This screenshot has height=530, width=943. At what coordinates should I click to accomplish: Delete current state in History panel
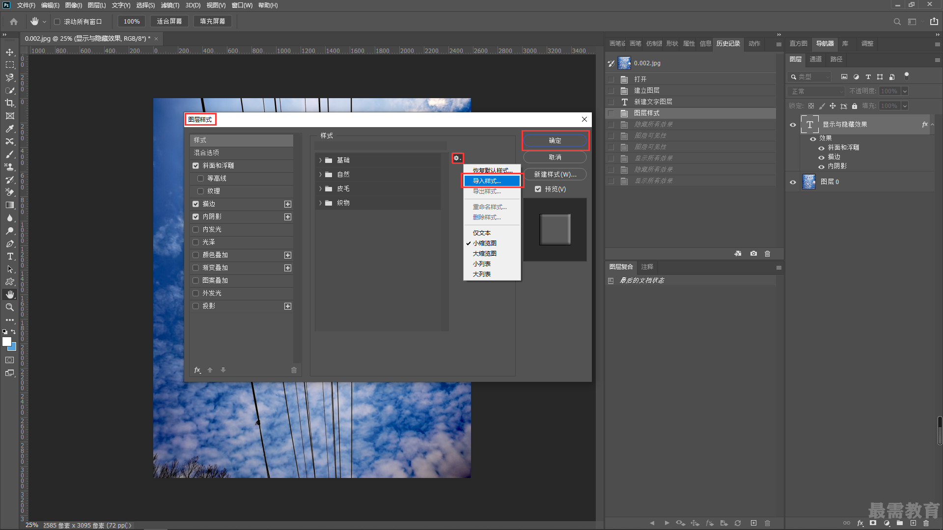[x=768, y=254]
